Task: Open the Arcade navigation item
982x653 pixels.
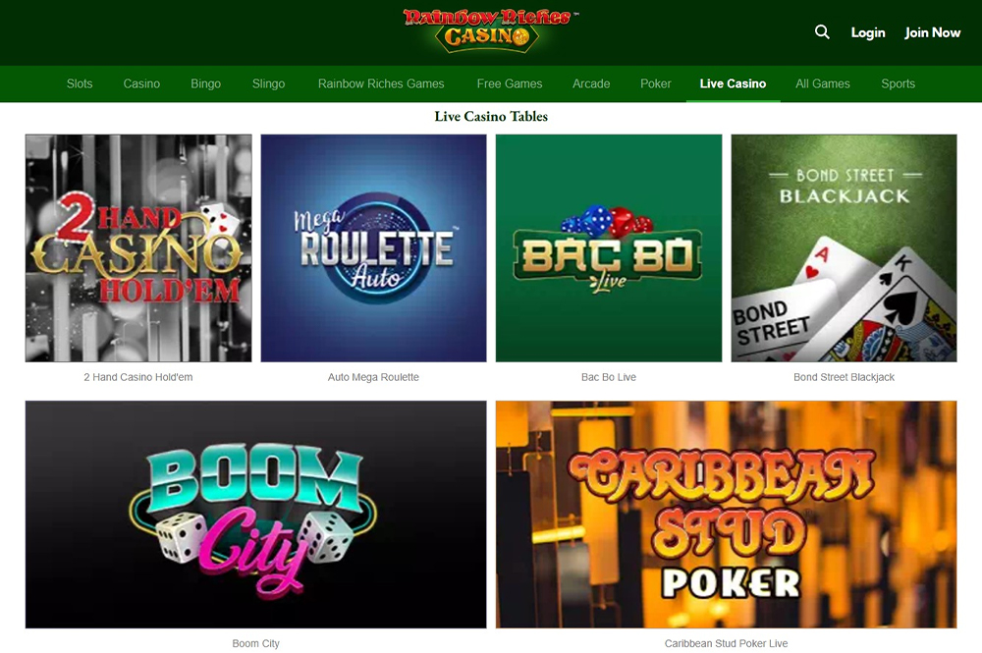Action: [x=590, y=83]
